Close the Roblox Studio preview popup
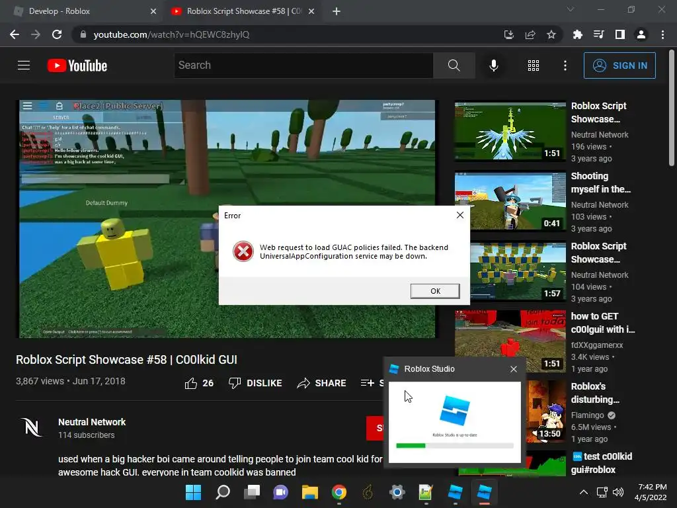Screen dimensions: 677x508 point(513,369)
